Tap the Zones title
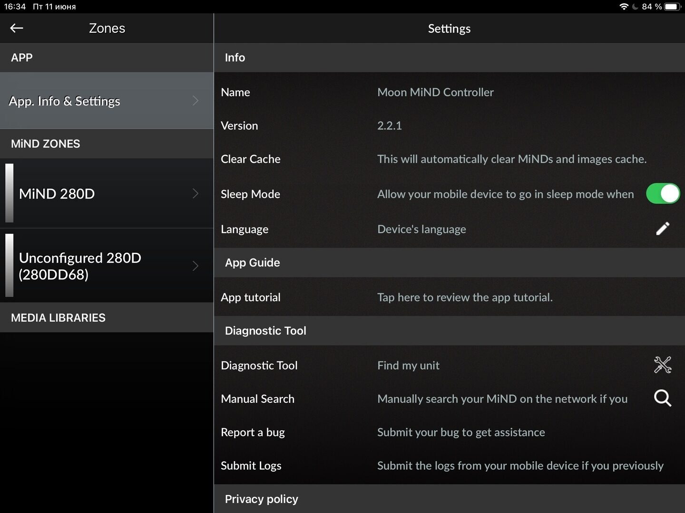This screenshot has height=513, width=685. (107, 28)
